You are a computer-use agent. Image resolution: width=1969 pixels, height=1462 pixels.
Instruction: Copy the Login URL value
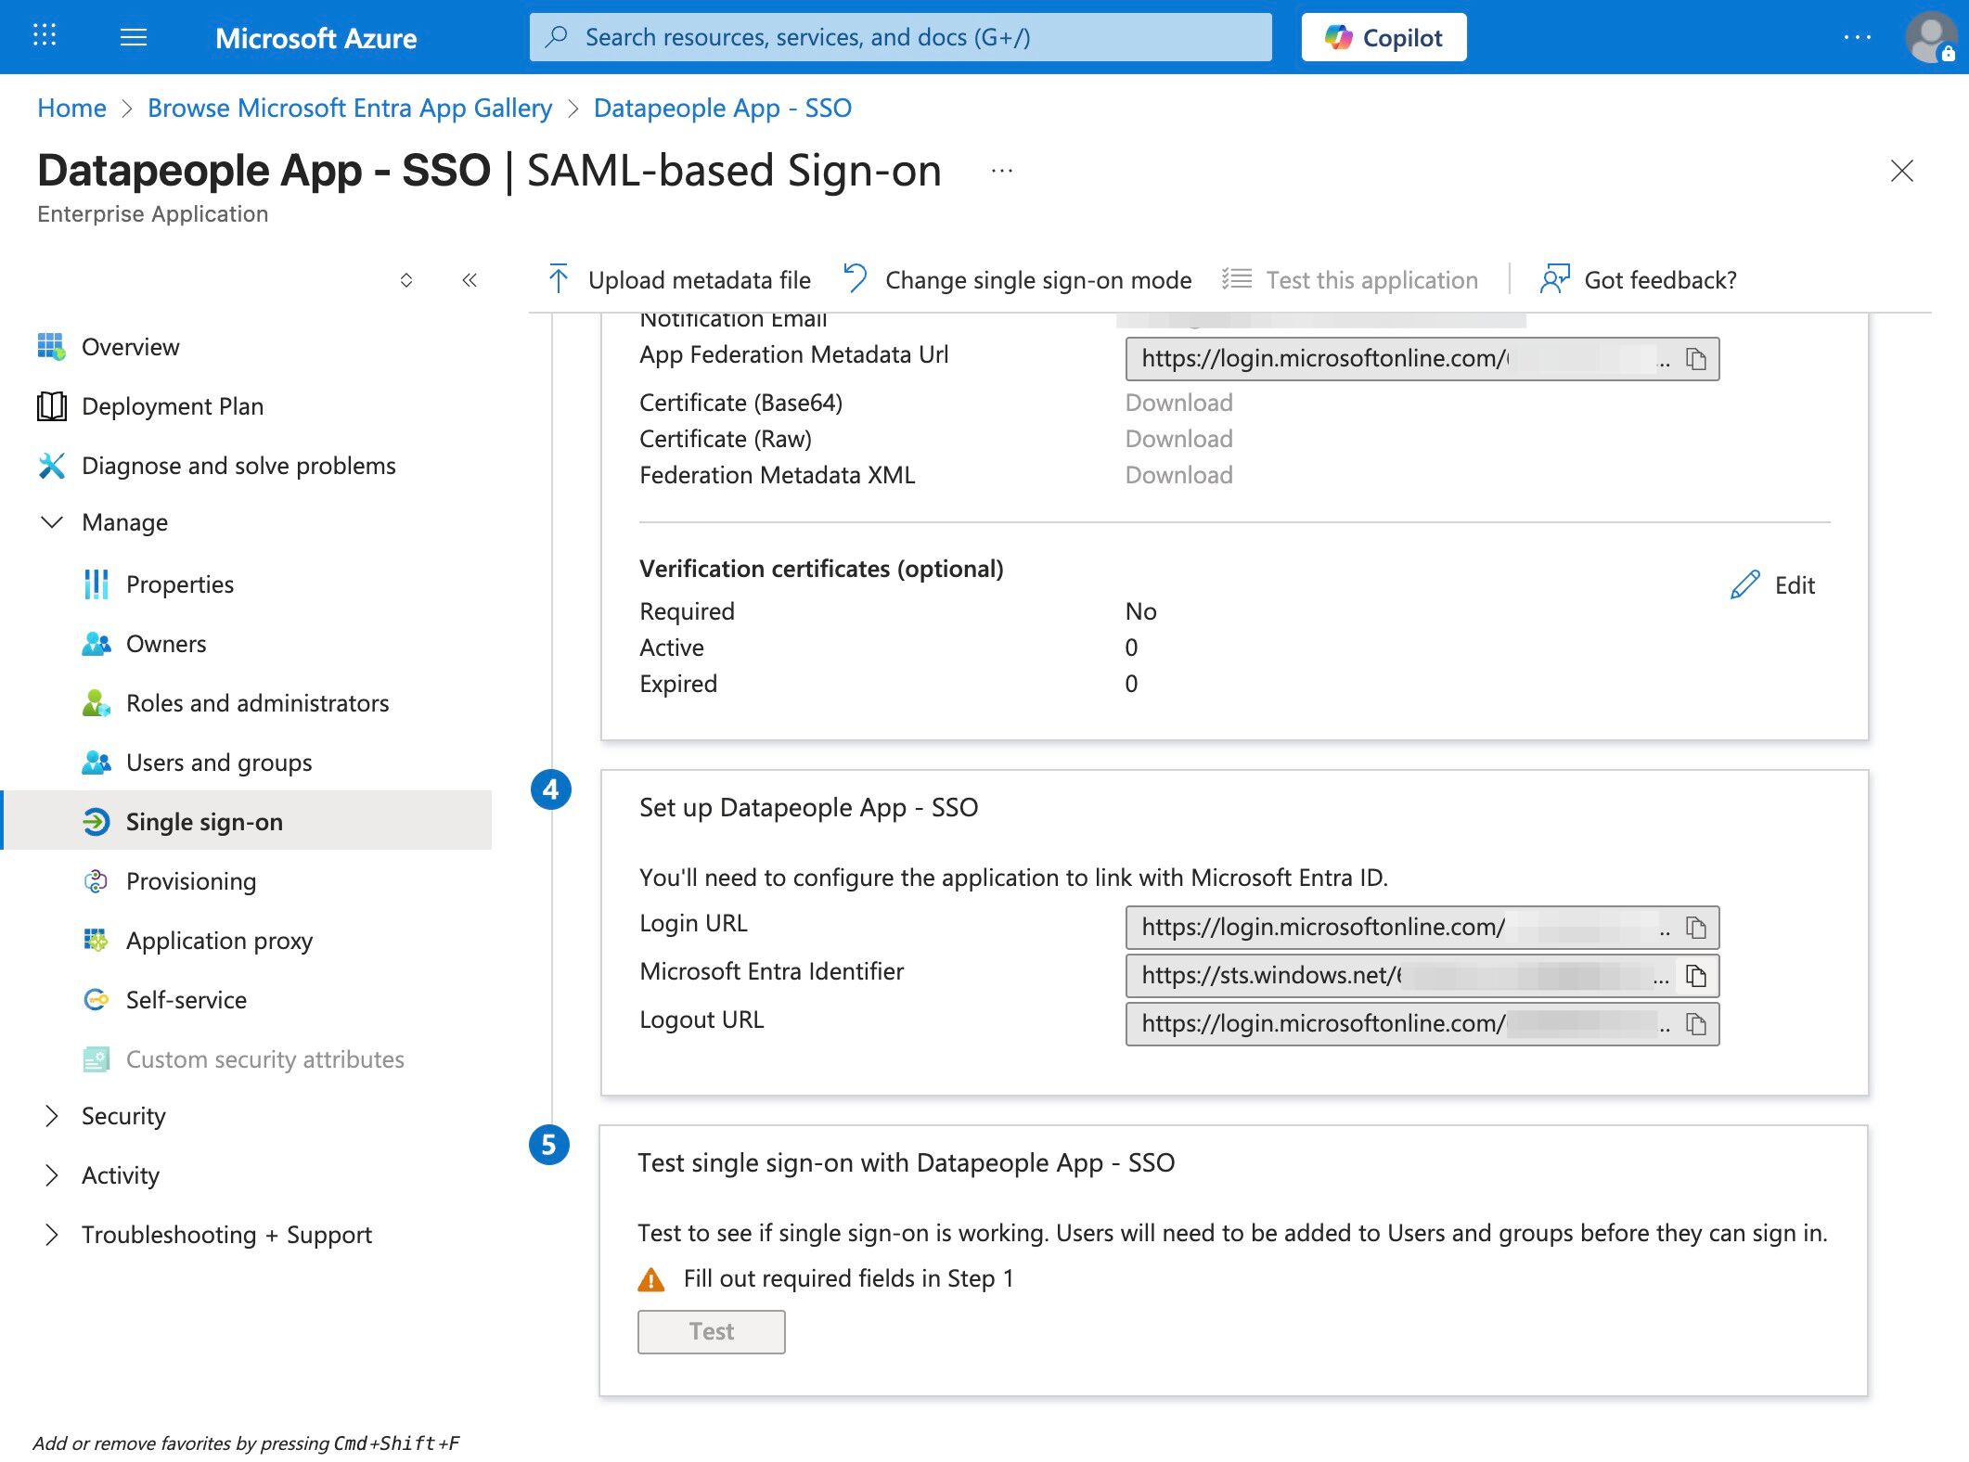point(1695,928)
